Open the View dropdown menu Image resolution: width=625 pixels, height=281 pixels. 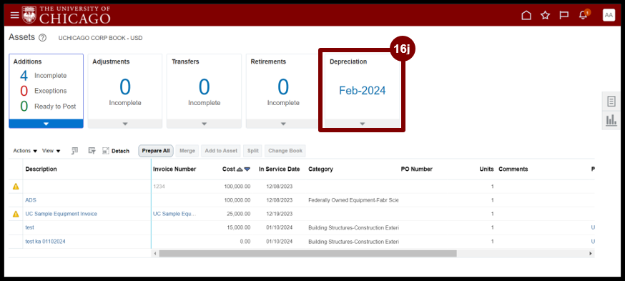51,151
